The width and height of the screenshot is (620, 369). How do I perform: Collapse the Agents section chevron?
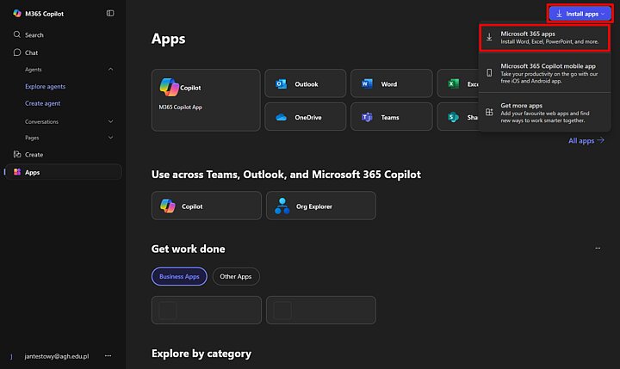click(x=111, y=70)
